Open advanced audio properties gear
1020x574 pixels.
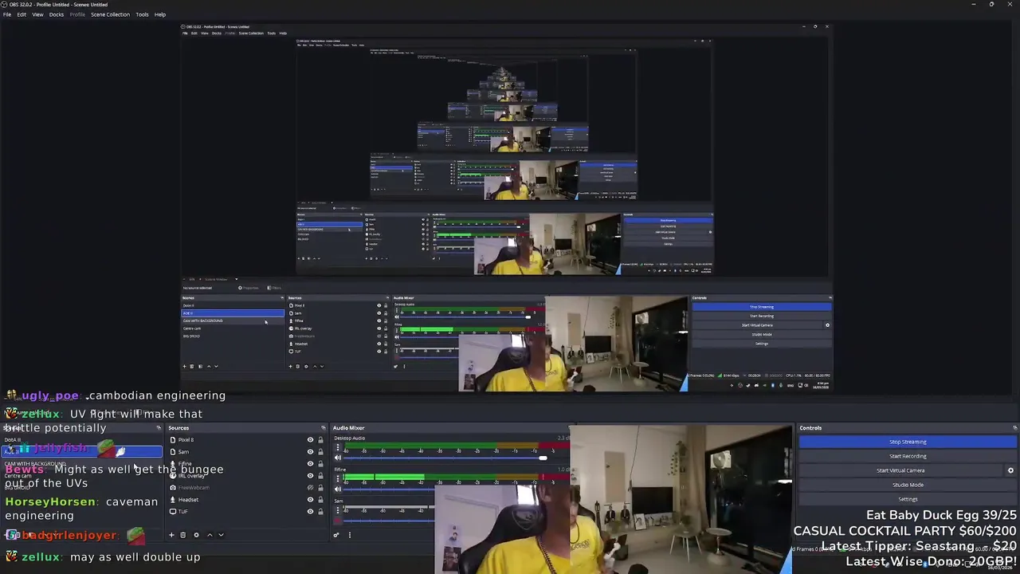pos(337,535)
